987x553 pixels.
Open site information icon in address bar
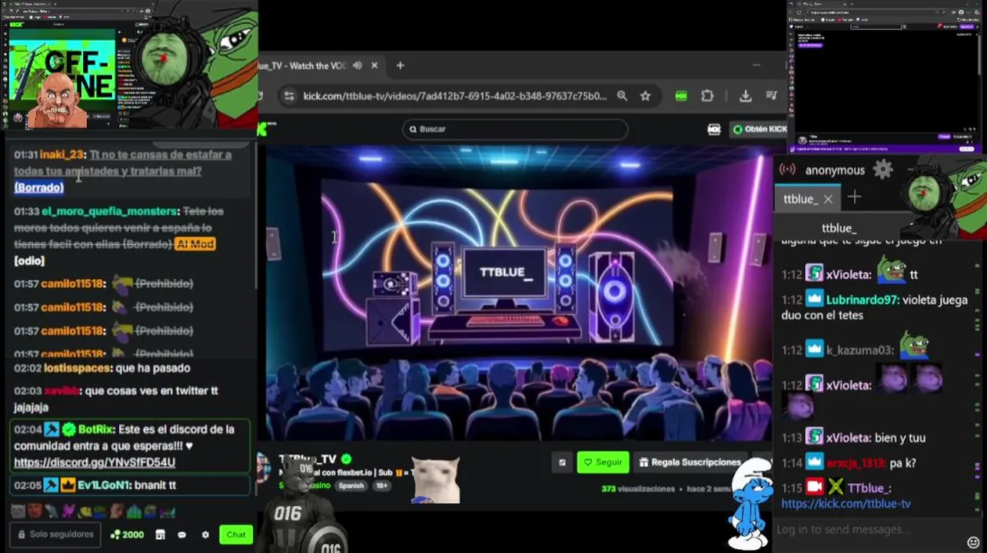[x=289, y=96]
